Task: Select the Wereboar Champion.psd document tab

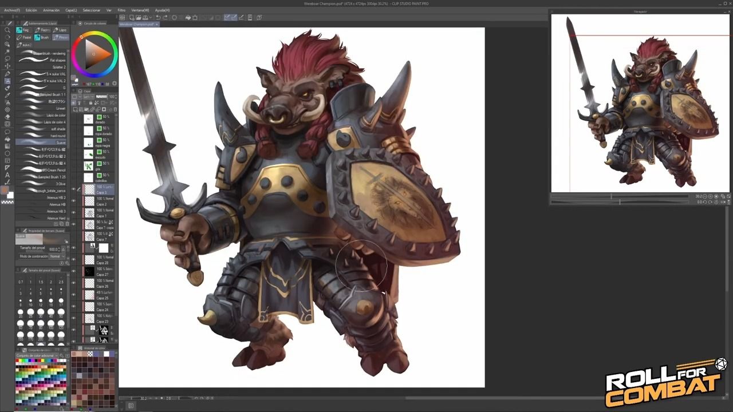Action: point(137,24)
